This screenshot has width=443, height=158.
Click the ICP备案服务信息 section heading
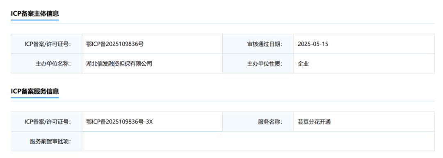pos(35,91)
